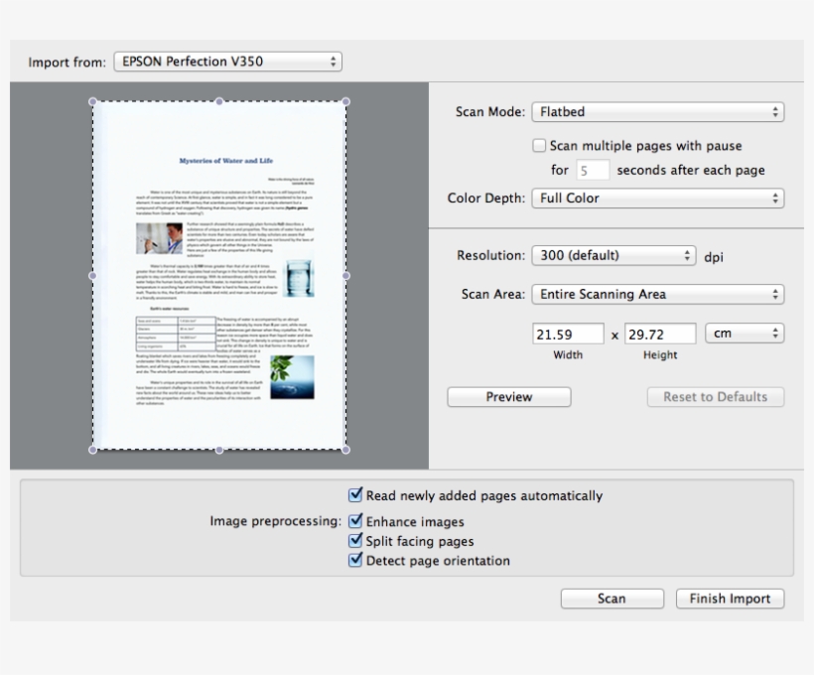
Task: Click the Height value field
Action: tap(659, 333)
